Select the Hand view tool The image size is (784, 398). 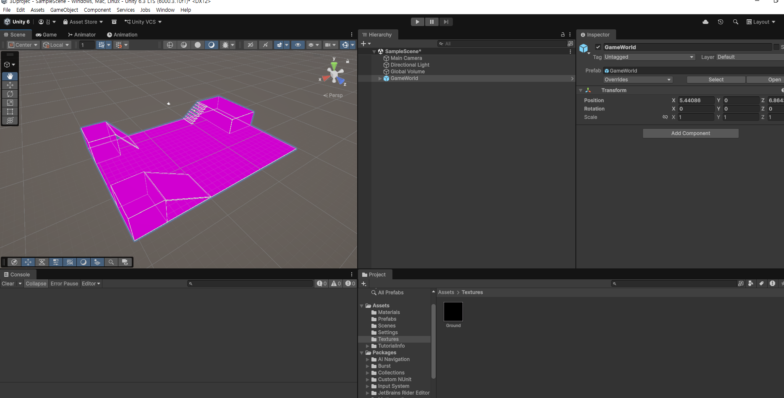tap(10, 76)
